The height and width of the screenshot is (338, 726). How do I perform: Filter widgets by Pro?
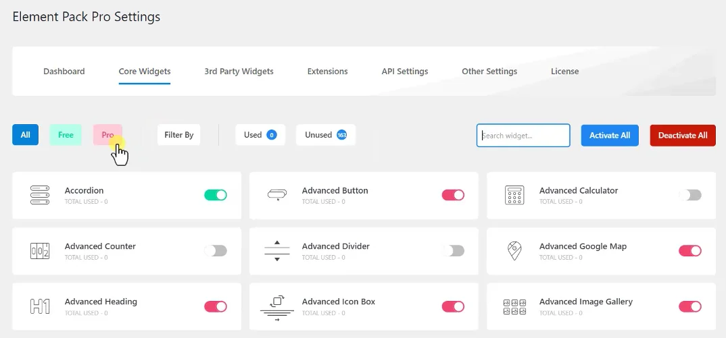[107, 135]
